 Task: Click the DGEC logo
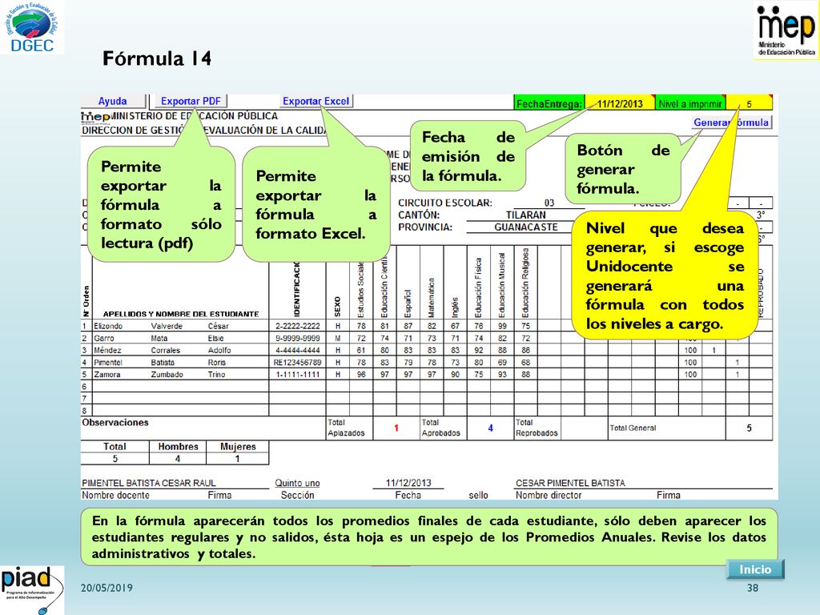[32, 27]
